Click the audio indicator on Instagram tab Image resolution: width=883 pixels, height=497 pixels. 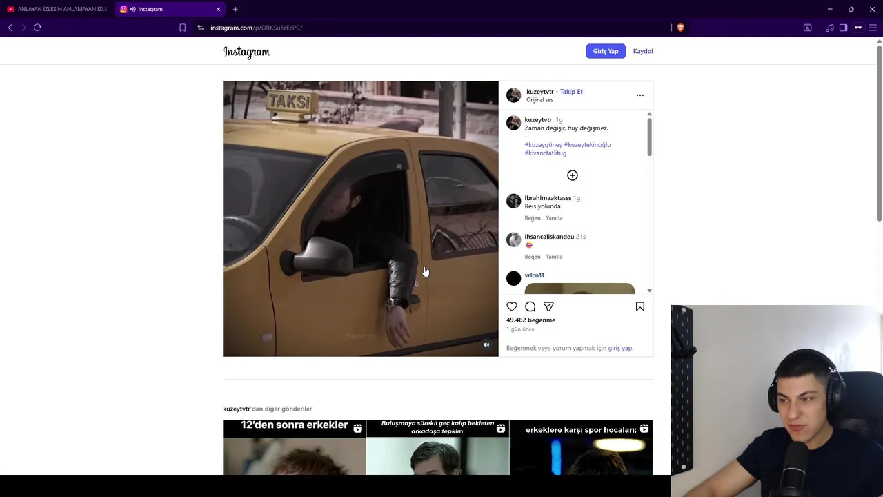[x=132, y=9]
